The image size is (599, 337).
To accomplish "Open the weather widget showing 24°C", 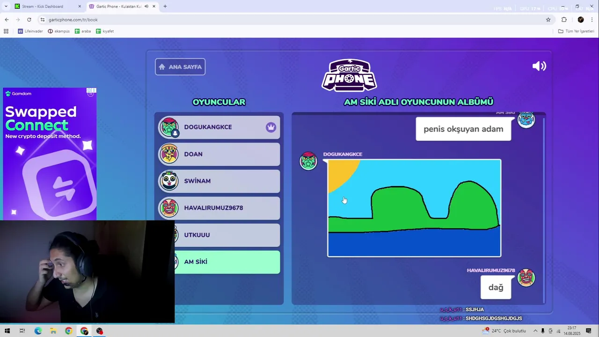I will [x=504, y=331].
